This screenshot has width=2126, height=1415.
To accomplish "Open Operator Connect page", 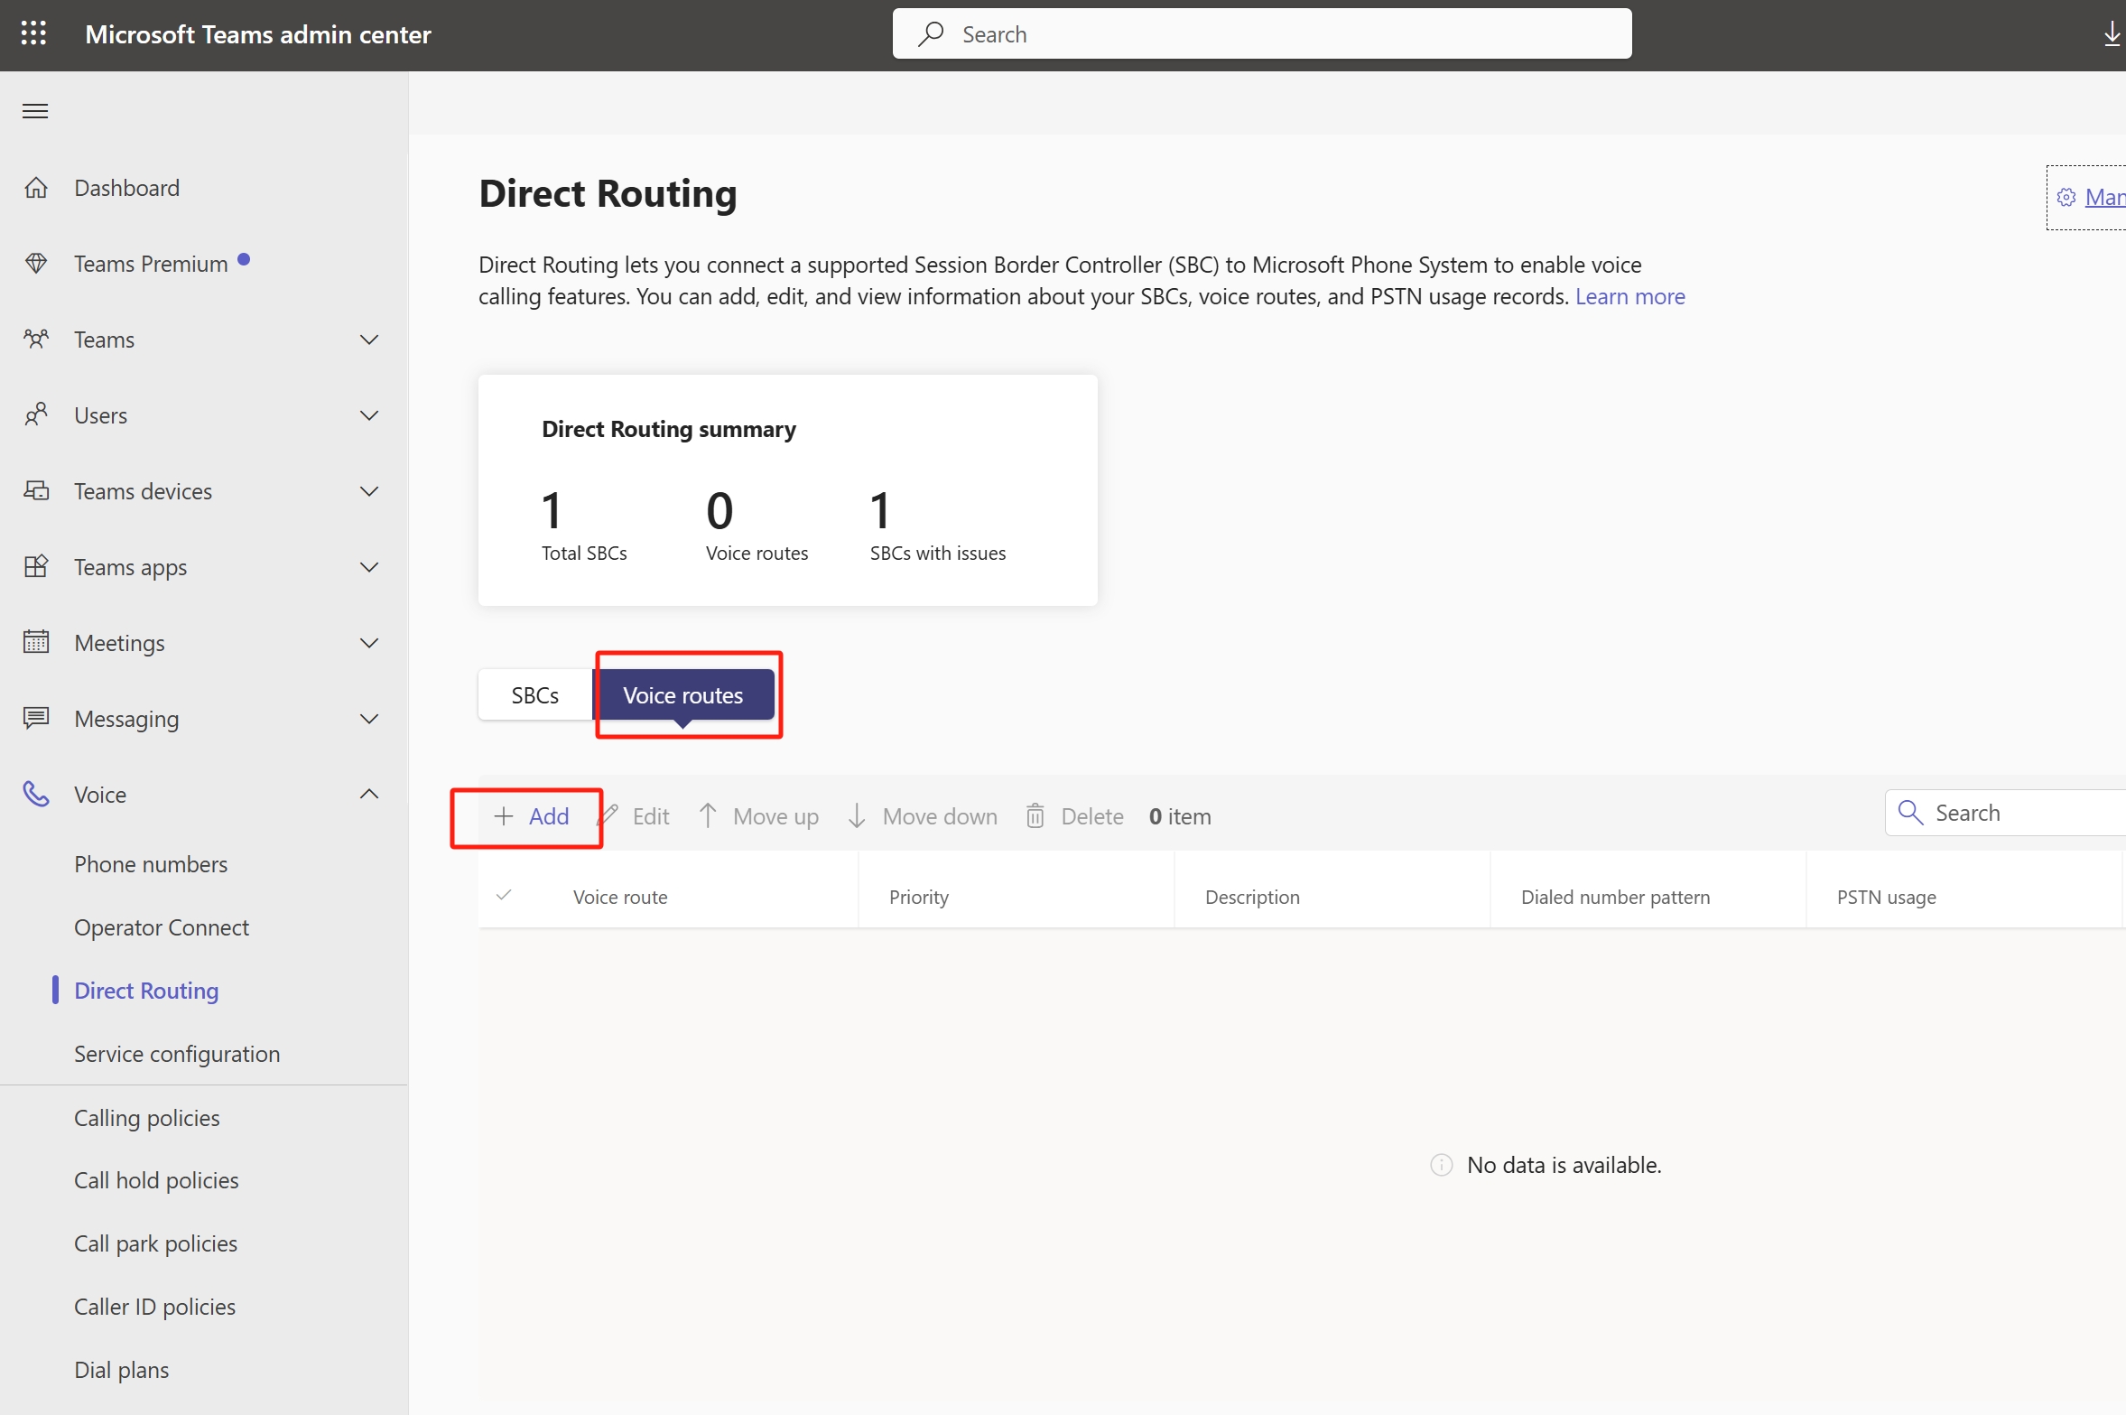I will click(162, 927).
